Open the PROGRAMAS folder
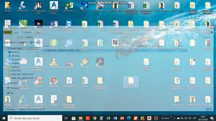This screenshot has height=121, width=216. coord(162,44)
